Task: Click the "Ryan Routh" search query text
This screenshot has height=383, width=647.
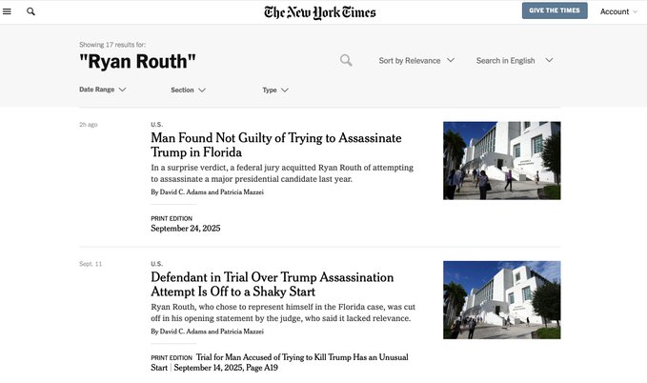Action: [137, 62]
